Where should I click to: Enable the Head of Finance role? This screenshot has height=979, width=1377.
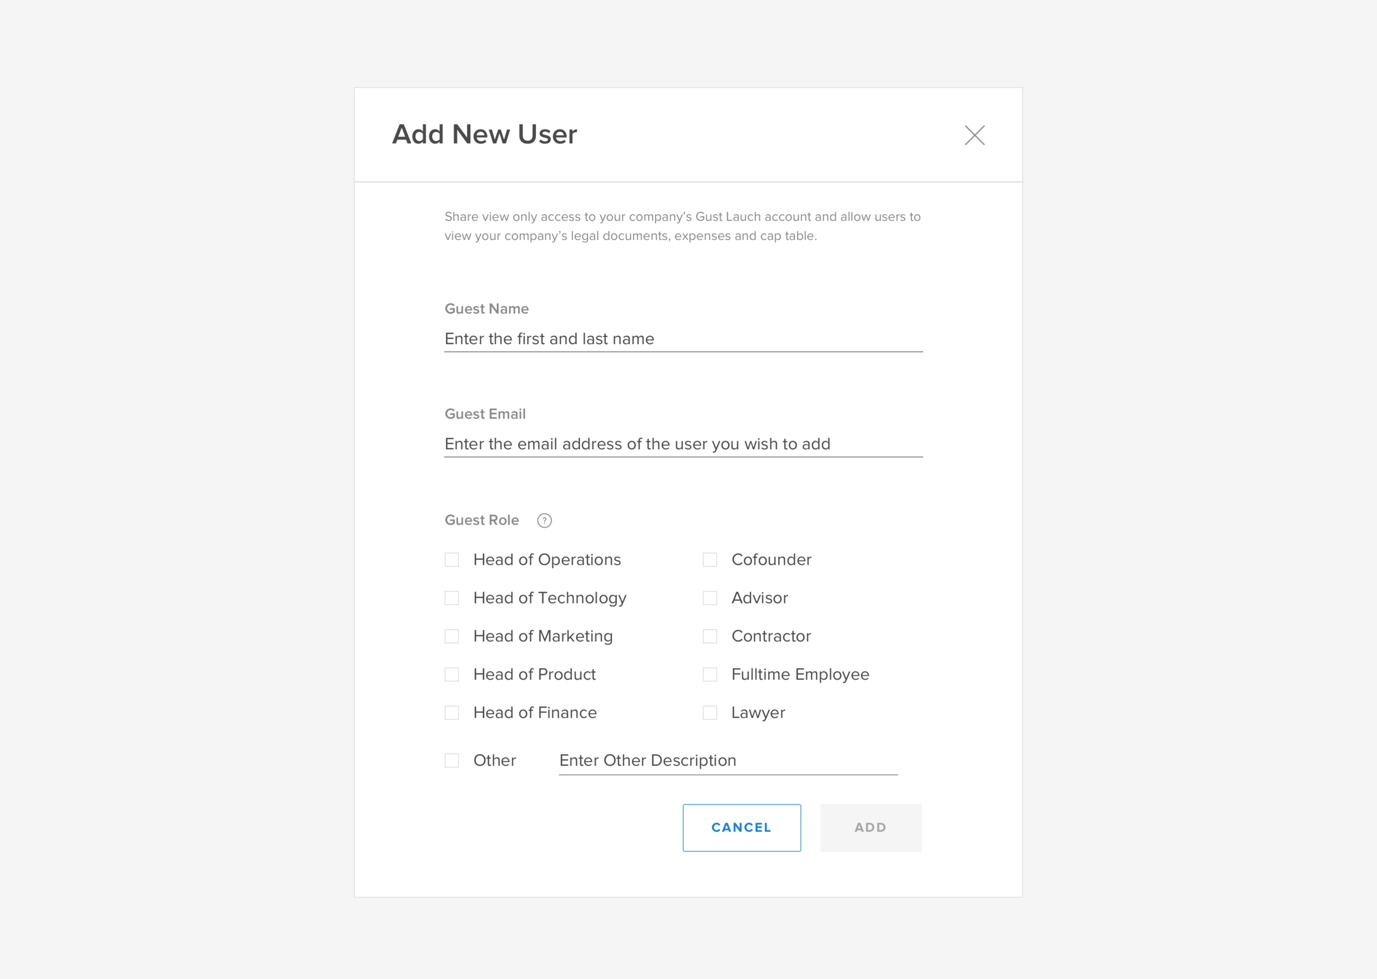[452, 713]
